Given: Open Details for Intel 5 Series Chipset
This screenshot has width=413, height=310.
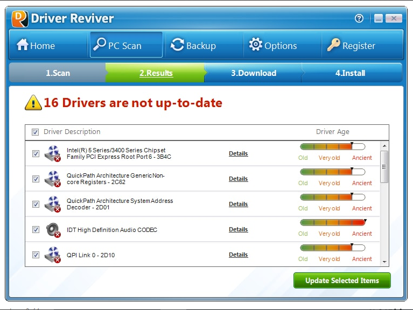Looking at the screenshot, I should click(x=239, y=153).
